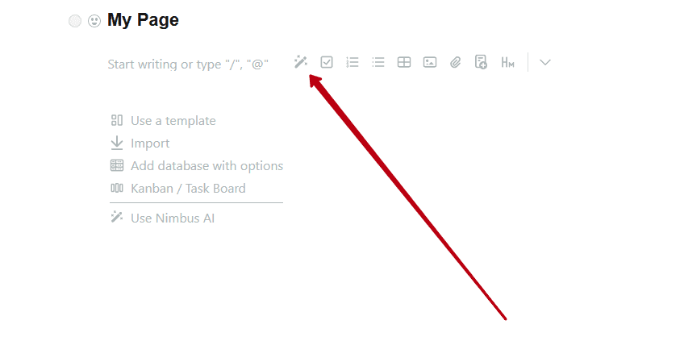Insert a numbered list from the toolbar
This screenshot has width=680, height=337.
point(353,62)
